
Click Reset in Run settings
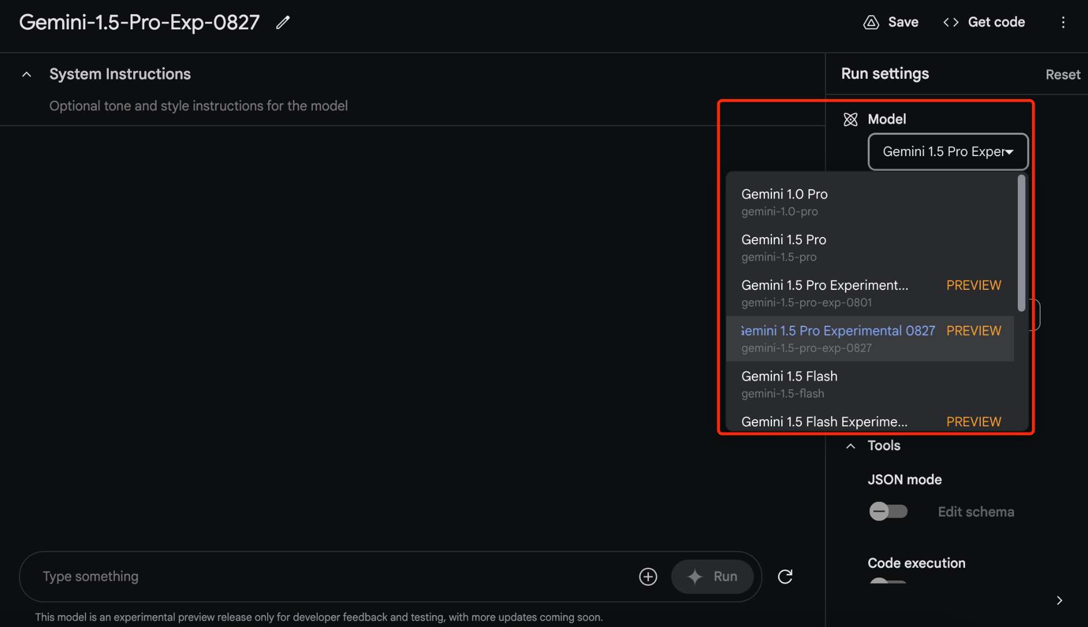point(1062,75)
